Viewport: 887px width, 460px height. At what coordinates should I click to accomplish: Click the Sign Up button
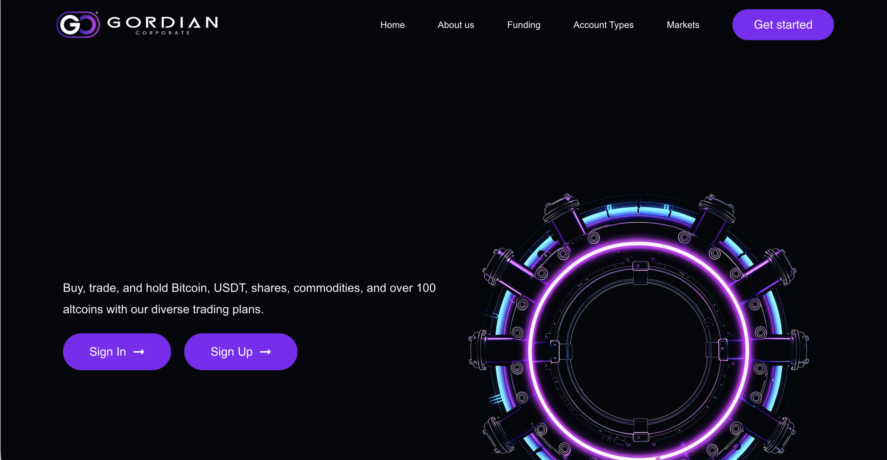coord(241,351)
